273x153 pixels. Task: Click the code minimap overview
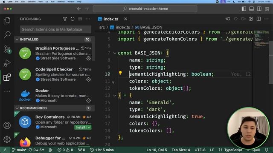pyautogui.click(x=261, y=40)
